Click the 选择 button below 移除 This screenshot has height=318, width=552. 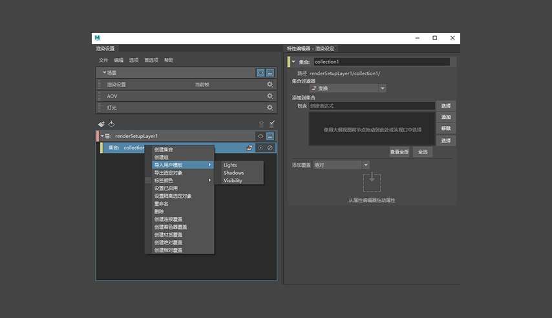pos(446,140)
